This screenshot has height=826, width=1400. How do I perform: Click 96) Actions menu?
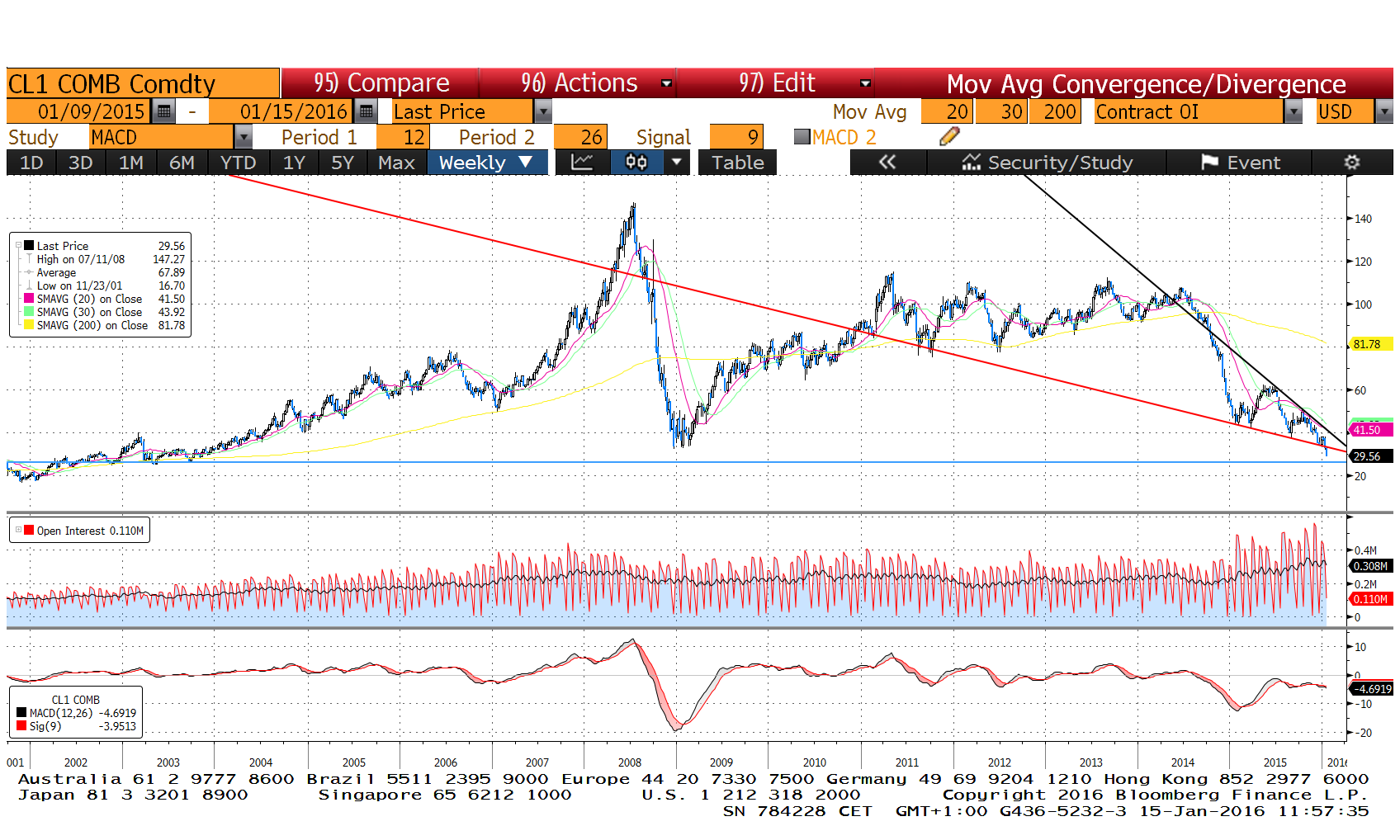(x=579, y=83)
